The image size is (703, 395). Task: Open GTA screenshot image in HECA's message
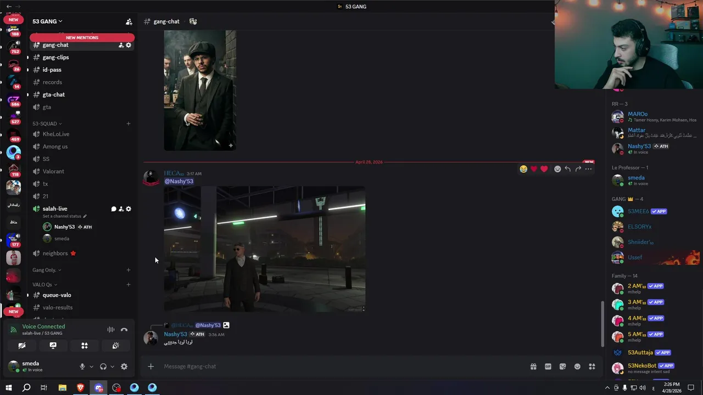[x=265, y=249]
